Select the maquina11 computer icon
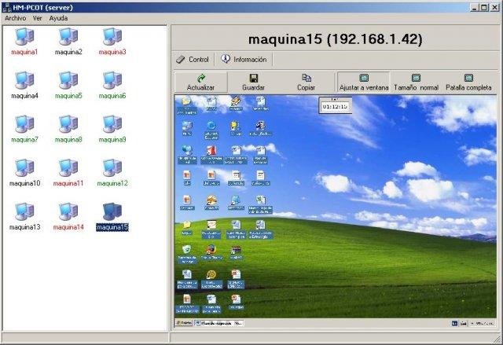Screen dimensions: 503x345 tap(68, 168)
